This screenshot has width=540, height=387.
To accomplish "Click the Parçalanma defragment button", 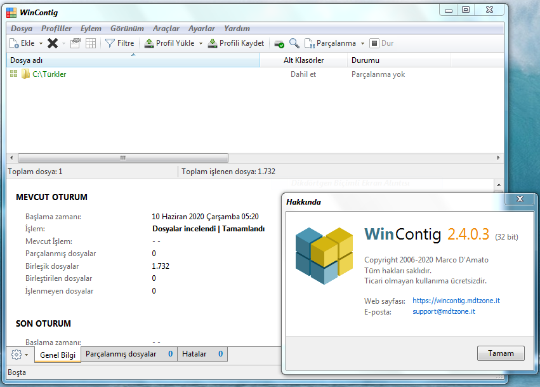I will (331, 43).
